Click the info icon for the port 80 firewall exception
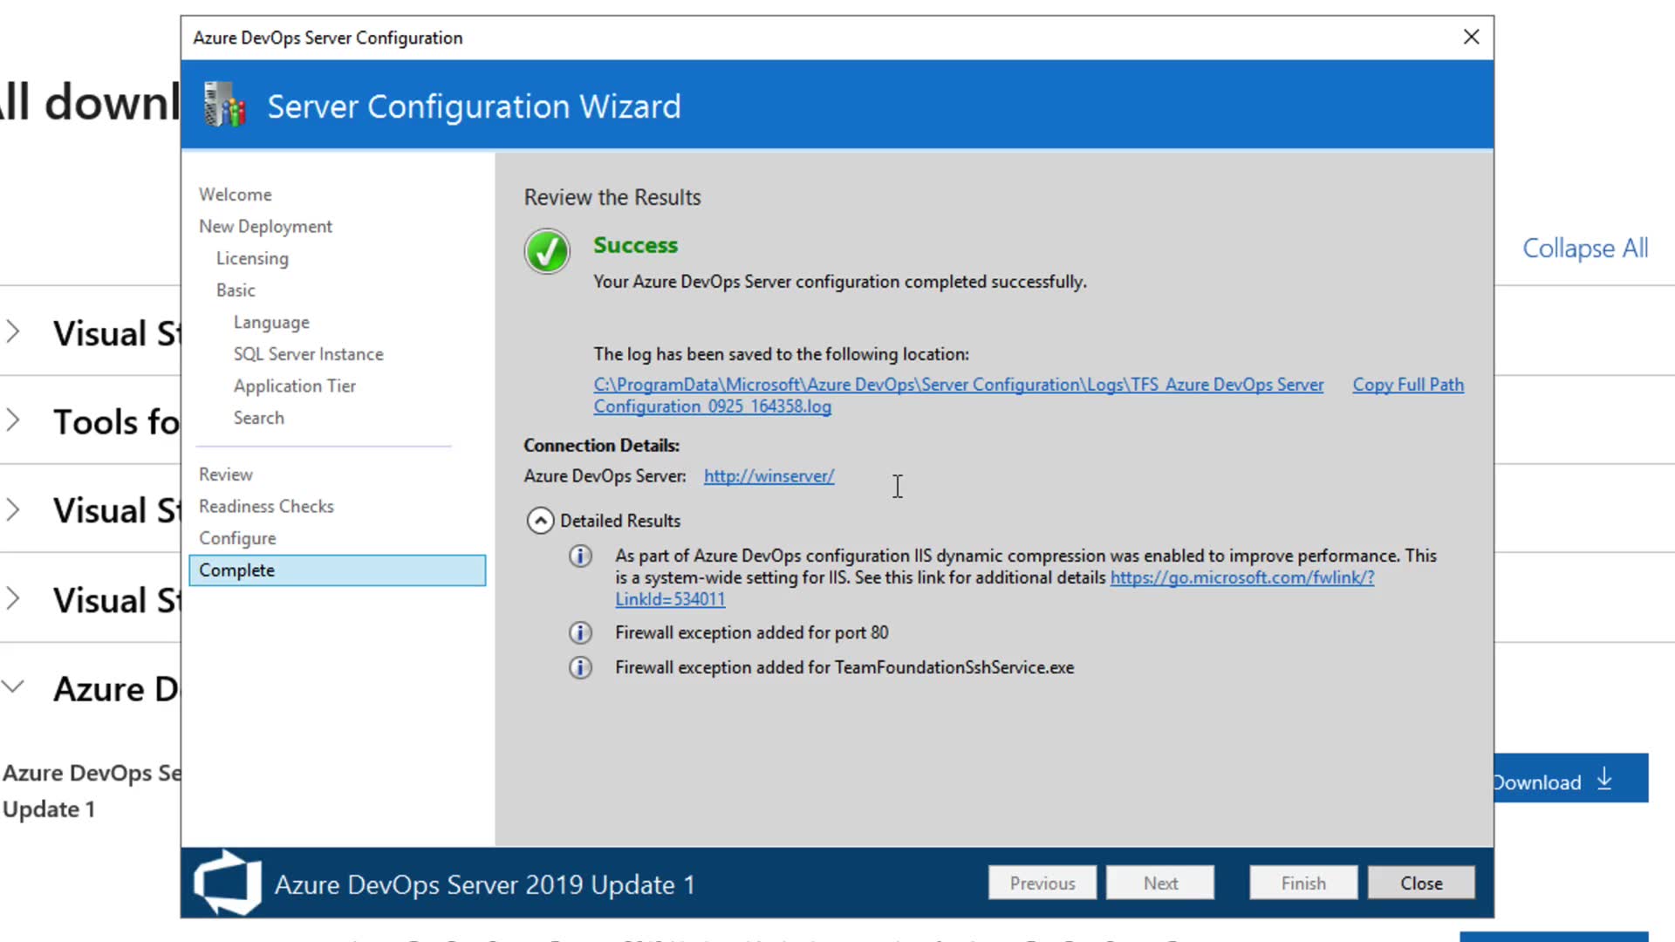This screenshot has height=942, width=1675. pos(580,632)
